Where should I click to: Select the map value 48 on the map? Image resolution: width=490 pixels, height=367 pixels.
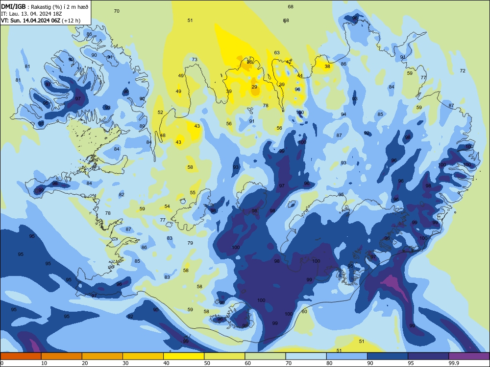163,136
